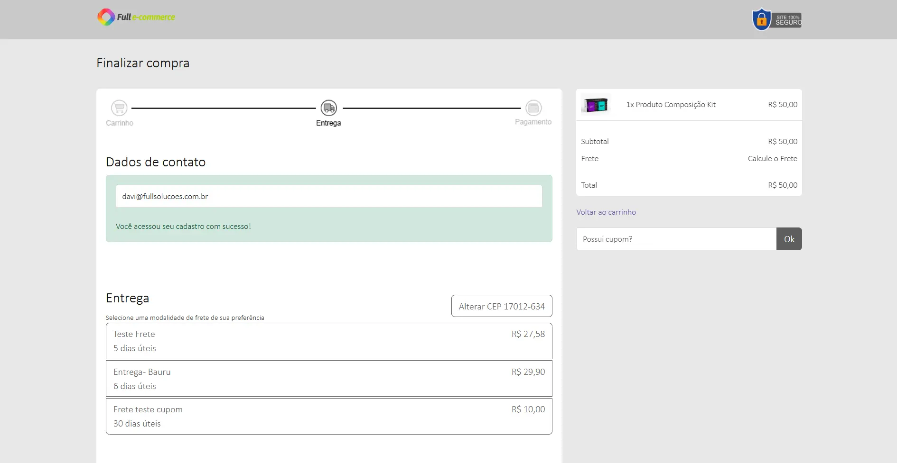This screenshot has height=463, width=897.
Task: Click the R$ 27,58 shipping price
Action: (x=528, y=334)
